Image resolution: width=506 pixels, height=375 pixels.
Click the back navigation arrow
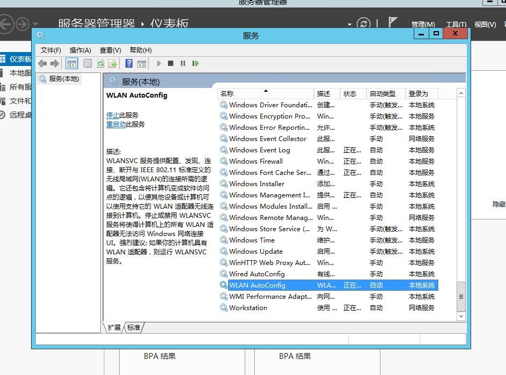[x=42, y=63]
